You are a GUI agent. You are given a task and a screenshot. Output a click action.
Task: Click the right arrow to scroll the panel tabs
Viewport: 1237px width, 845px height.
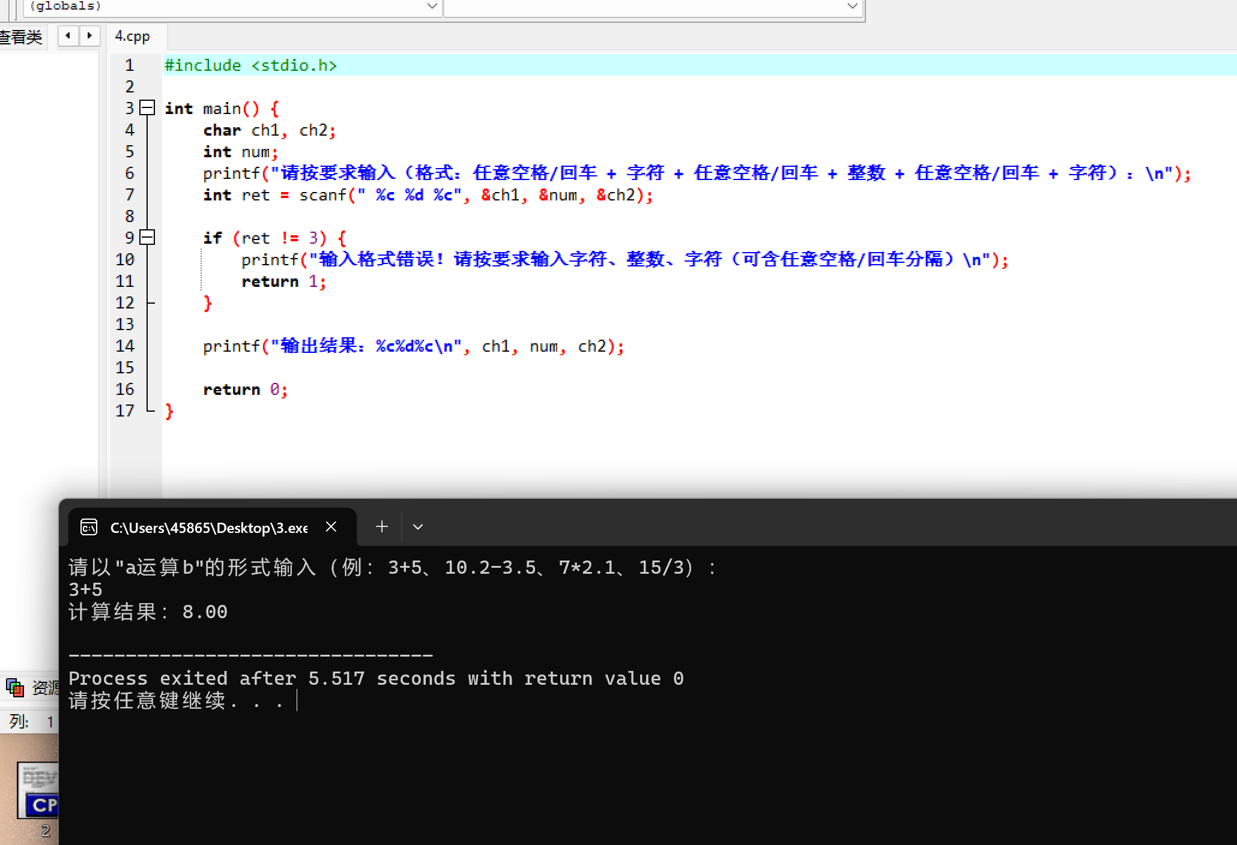click(89, 36)
